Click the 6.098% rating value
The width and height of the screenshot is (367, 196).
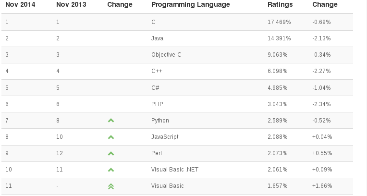pyautogui.click(x=278, y=71)
